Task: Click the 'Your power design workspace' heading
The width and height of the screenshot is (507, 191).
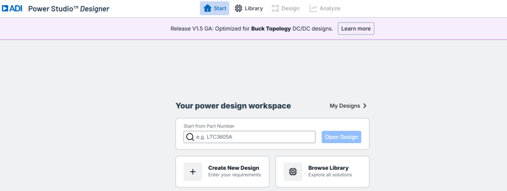Action: 233,106
